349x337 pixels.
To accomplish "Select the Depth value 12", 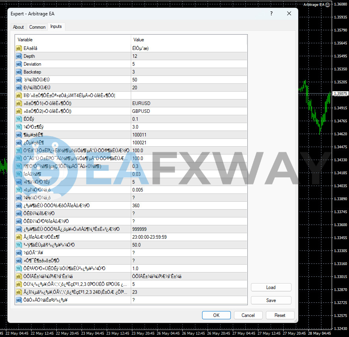I will (189, 56).
